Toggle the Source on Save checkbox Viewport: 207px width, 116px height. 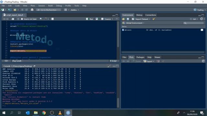tap(22, 19)
